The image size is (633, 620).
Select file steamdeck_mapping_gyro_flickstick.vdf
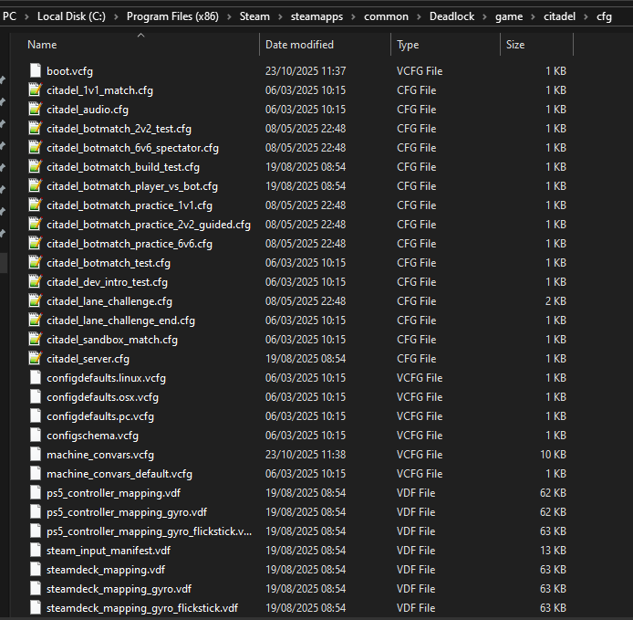pyautogui.click(x=142, y=608)
